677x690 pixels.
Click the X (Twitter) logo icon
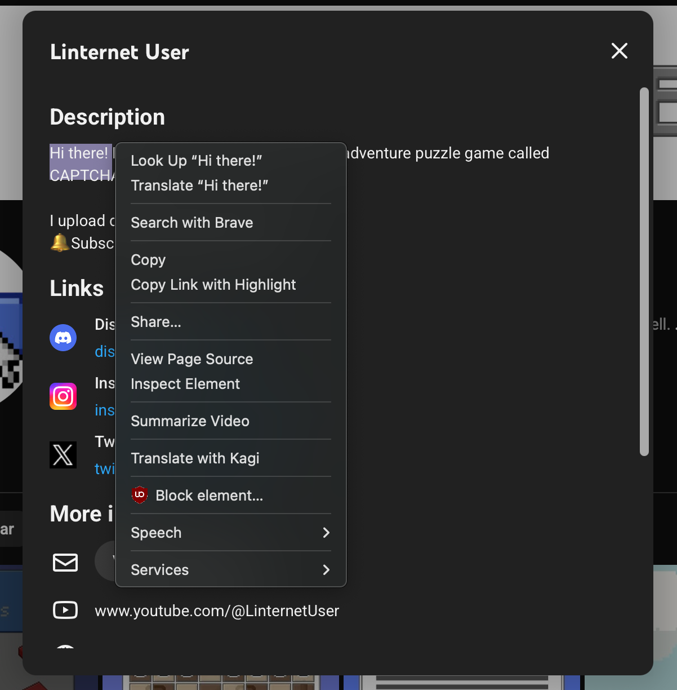[x=63, y=455]
